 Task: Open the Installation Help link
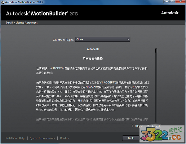point(15,138)
